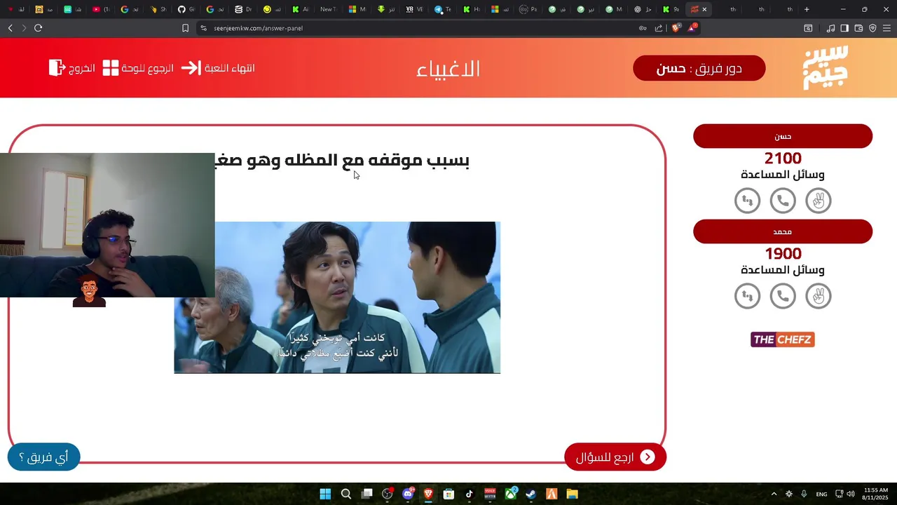This screenshot has width=897, height=505.
Task: Share this page via share icon
Action: click(659, 28)
